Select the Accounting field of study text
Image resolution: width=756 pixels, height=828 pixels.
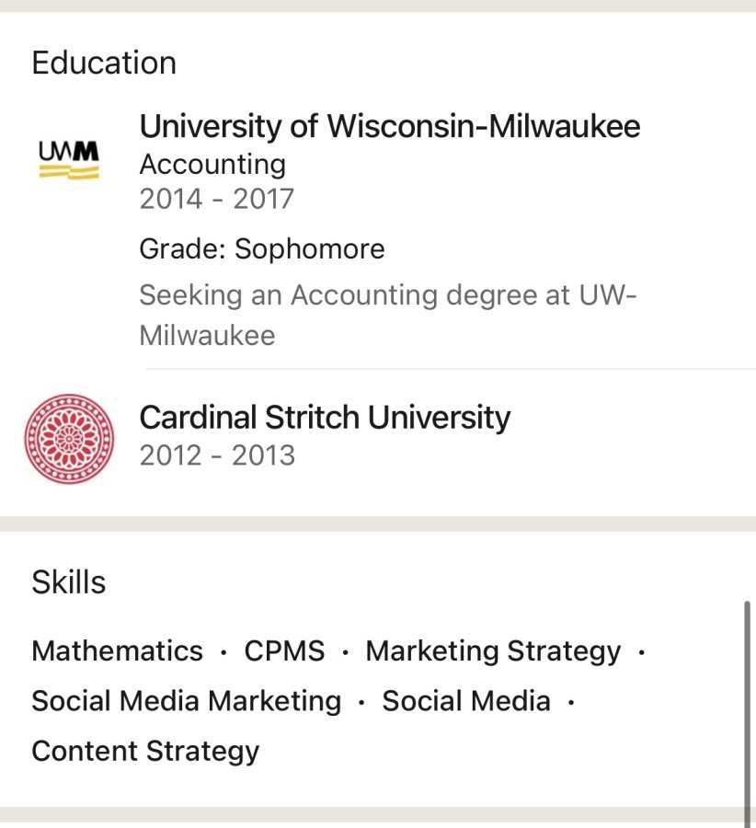pyautogui.click(x=212, y=165)
